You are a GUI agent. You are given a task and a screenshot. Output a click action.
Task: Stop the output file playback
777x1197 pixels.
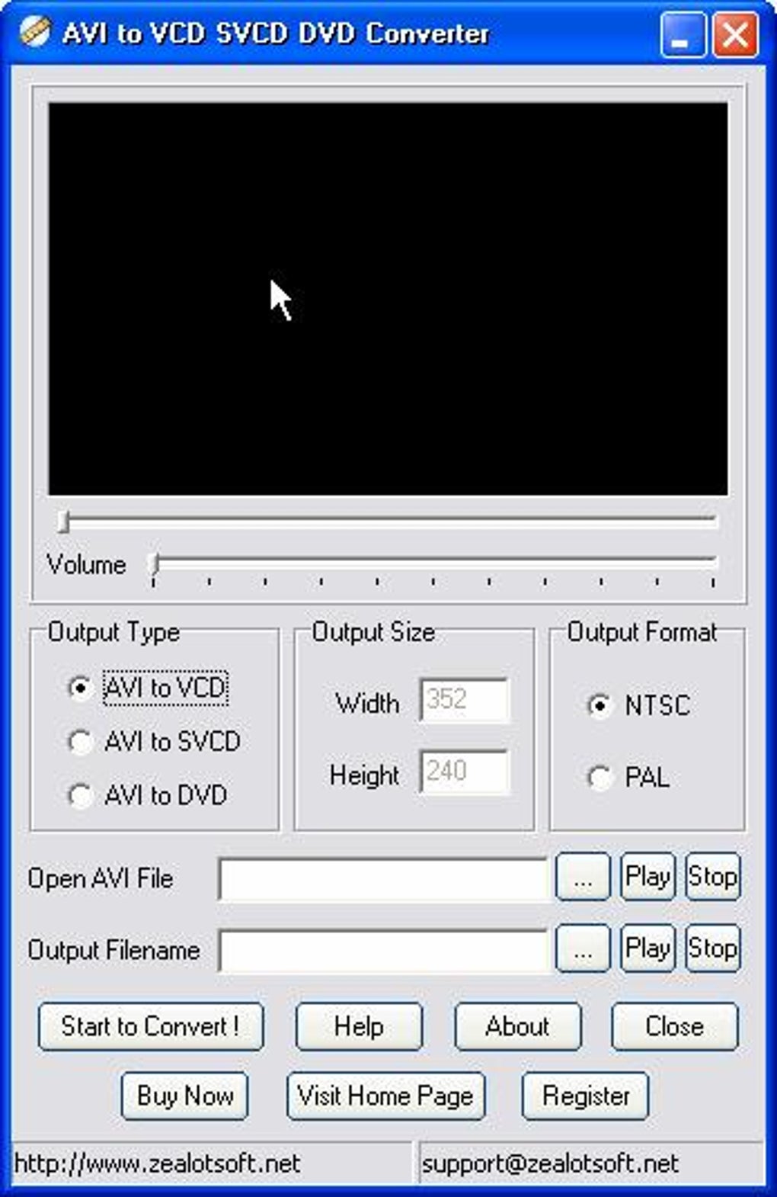coord(712,948)
